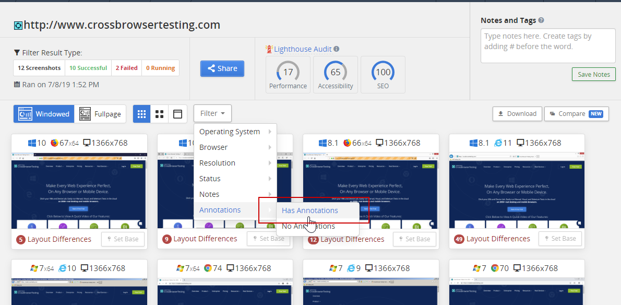621x305 pixels.
Task: Expand the Resolution filter submenu
Action: point(235,163)
